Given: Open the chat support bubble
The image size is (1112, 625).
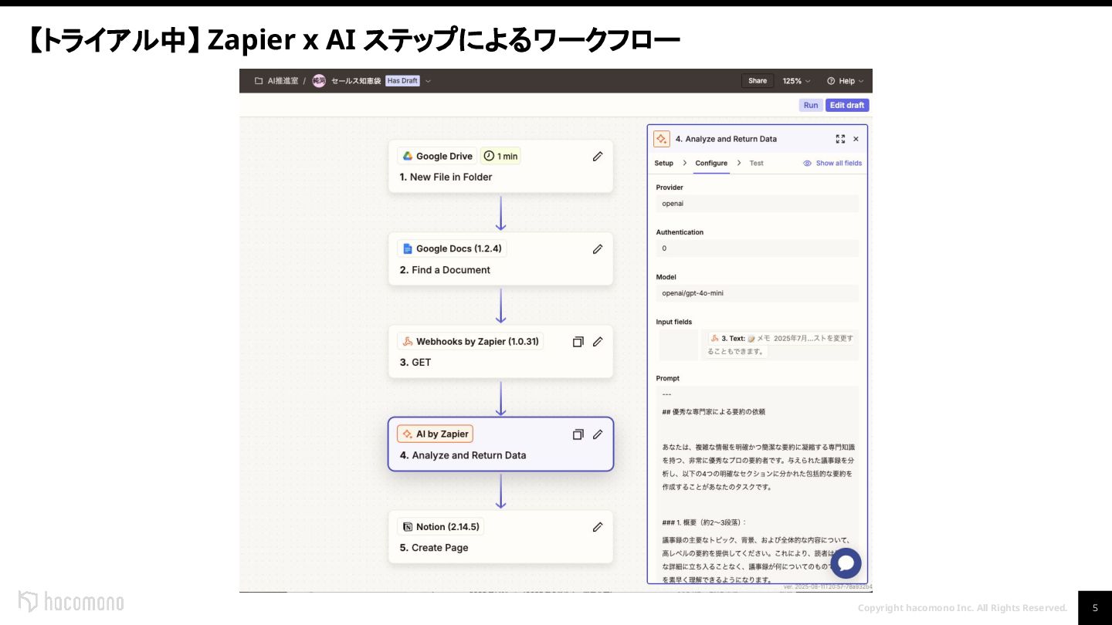Looking at the screenshot, I should point(846,563).
